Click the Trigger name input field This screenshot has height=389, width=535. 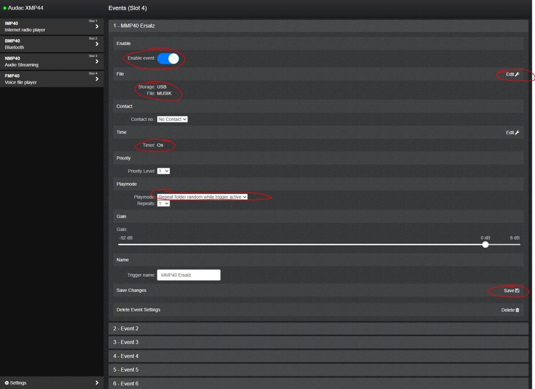click(189, 275)
